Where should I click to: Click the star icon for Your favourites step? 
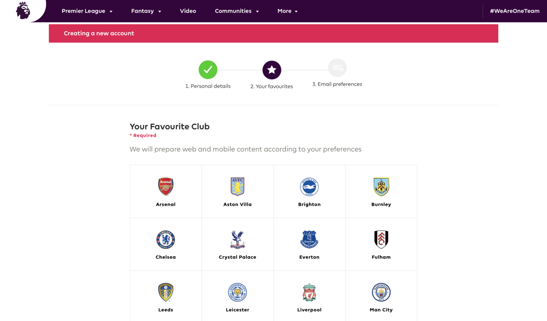[272, 69]
